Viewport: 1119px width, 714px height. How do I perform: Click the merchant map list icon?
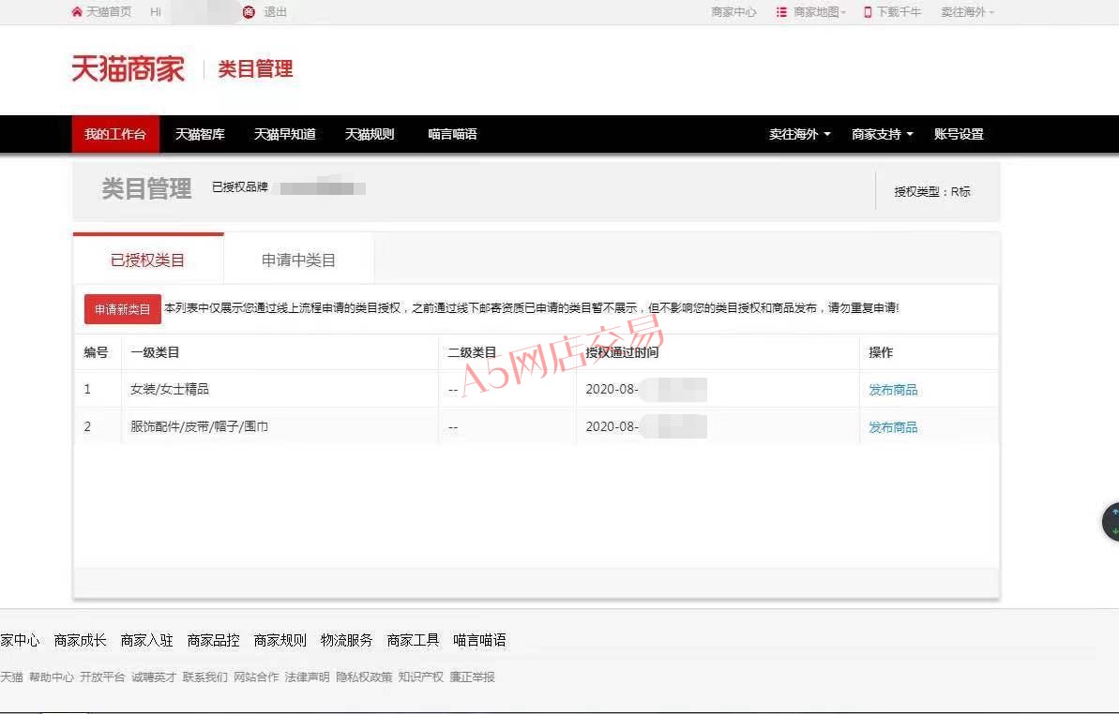(x=781, y=12)
